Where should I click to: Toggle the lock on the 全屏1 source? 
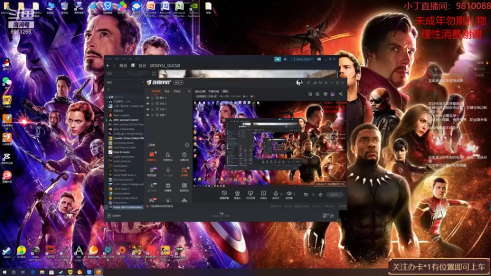coord(152,115)
